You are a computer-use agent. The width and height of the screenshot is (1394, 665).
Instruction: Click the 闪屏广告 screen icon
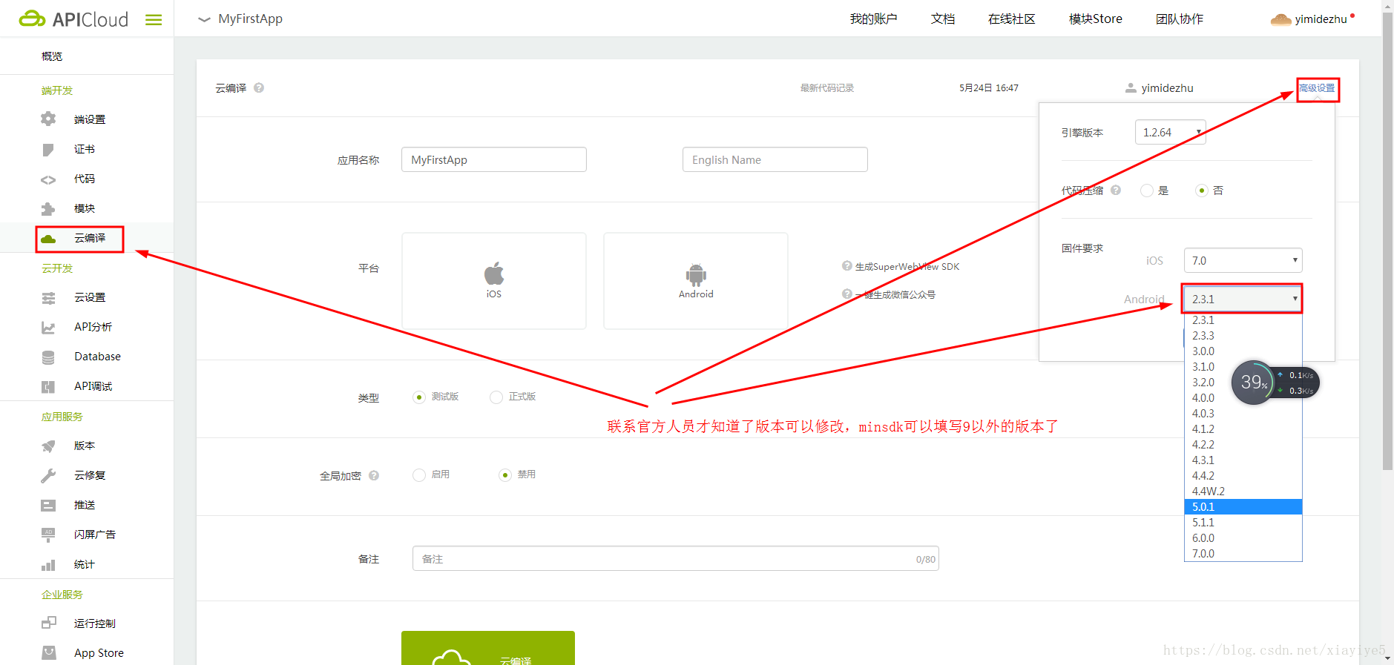(x=48, y=535)
